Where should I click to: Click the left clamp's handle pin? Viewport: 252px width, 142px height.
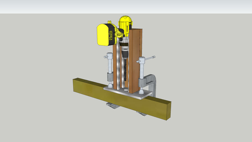click(x=106, y=57)
